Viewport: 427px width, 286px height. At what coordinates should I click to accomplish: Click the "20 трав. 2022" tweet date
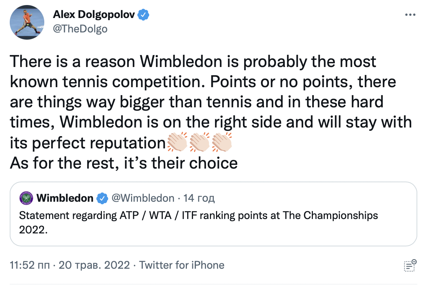tap(94, 265)
